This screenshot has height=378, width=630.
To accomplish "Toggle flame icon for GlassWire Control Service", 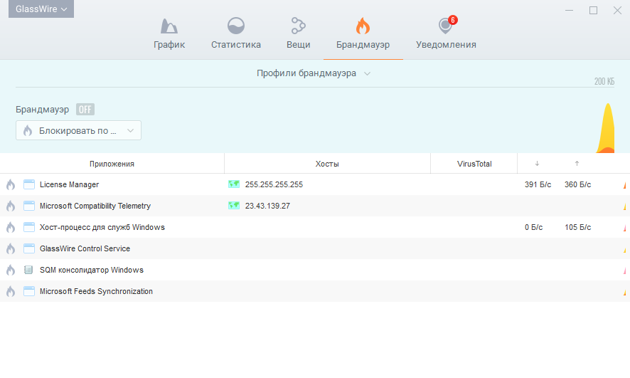I will click(11, 248).
